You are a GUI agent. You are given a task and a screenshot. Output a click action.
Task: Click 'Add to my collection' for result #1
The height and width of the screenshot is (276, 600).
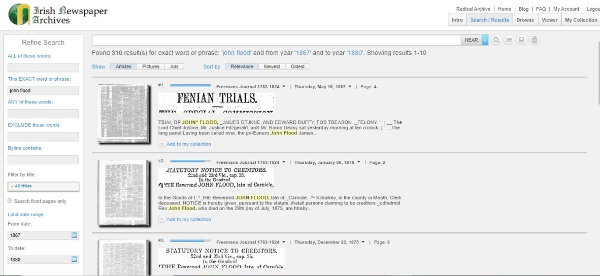click(x=189, y=144)
